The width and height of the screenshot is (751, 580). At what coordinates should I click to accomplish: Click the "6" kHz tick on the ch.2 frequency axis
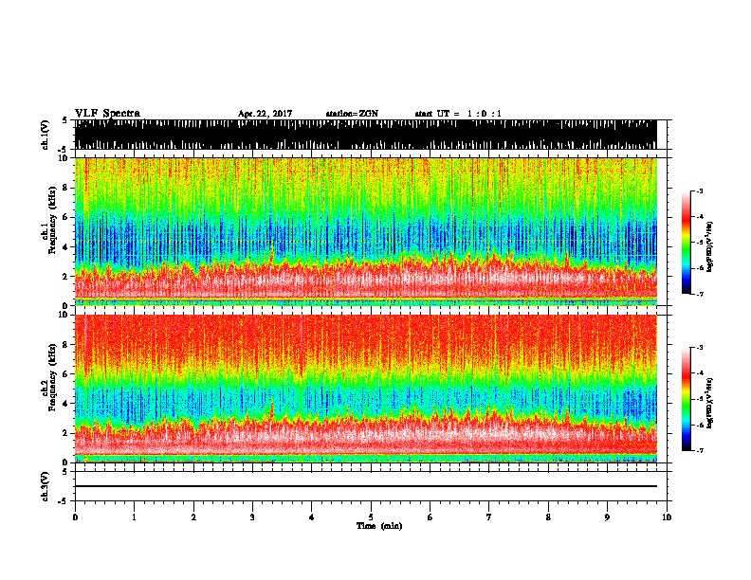(66, 374)
